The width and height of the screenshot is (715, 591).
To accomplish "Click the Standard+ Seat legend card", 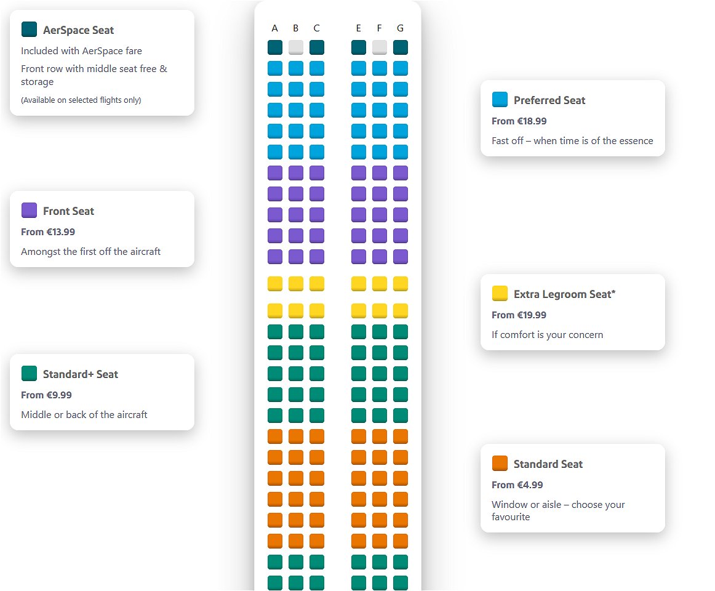I will coord(102,392).
